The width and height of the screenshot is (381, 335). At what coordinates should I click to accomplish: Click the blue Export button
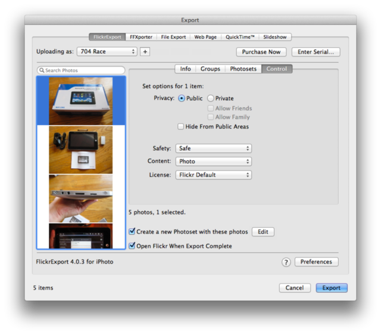(x=332, y=288)
